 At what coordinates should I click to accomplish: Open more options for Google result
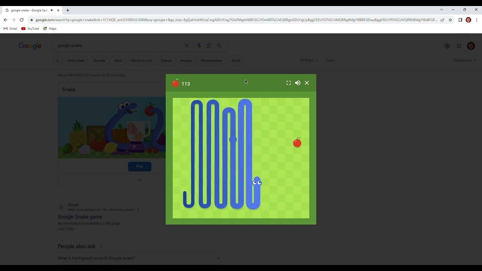click(138, 210)
